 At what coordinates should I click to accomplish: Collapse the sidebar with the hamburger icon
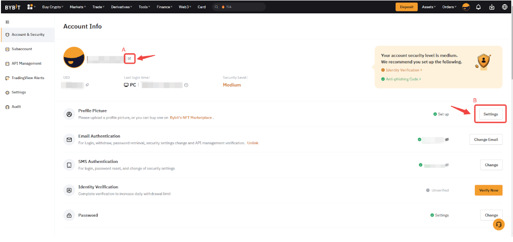[x=7, y=22]
